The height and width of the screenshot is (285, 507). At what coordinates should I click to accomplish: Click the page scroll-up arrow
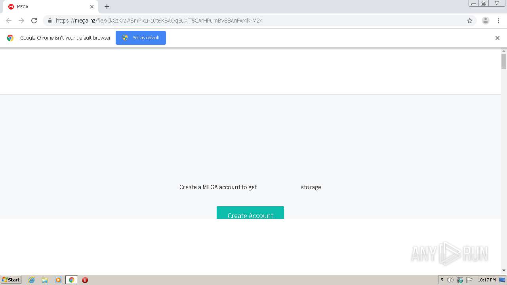(504, 51)
